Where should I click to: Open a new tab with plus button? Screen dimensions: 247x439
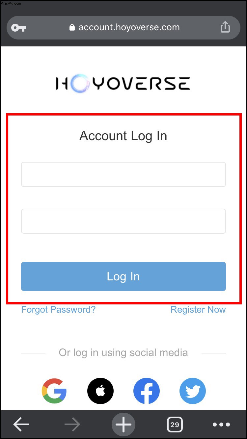tap(123, 425)
